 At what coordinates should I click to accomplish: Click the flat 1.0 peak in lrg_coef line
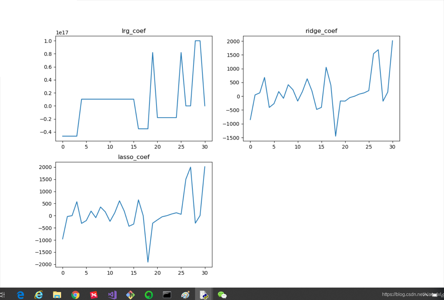pyautogui.click(x=198, y=41)
